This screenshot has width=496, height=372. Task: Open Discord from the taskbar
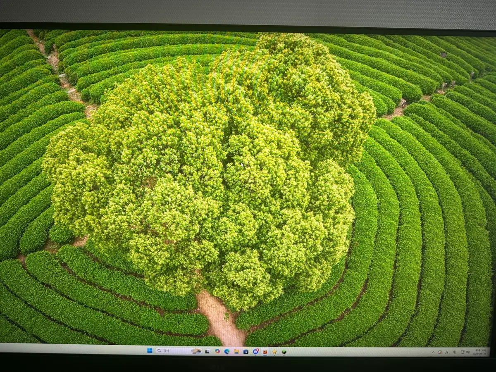click(x=255, y=352)
